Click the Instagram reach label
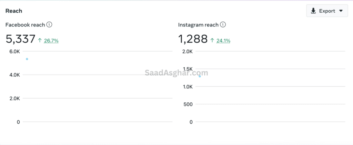 tap(198, 25)
